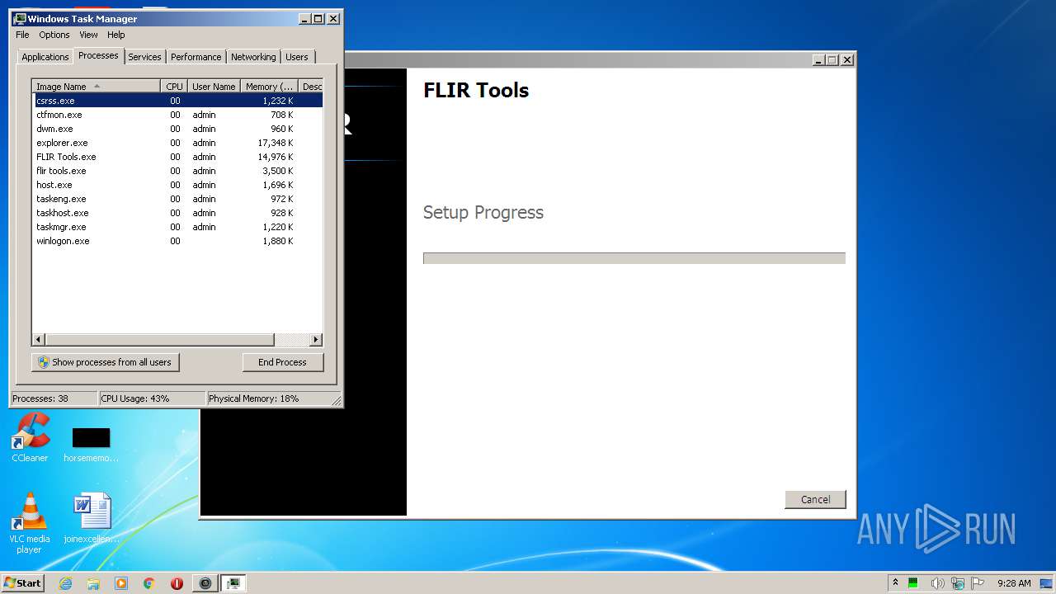The width and height of the screenshot is (1056, 594).
Task: Select the ctfmon.exe process row
Action: tap(177, 115)
